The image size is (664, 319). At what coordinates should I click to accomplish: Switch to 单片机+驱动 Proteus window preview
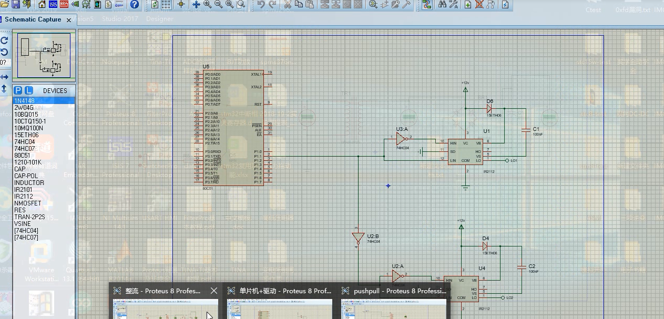click(280, 302)
